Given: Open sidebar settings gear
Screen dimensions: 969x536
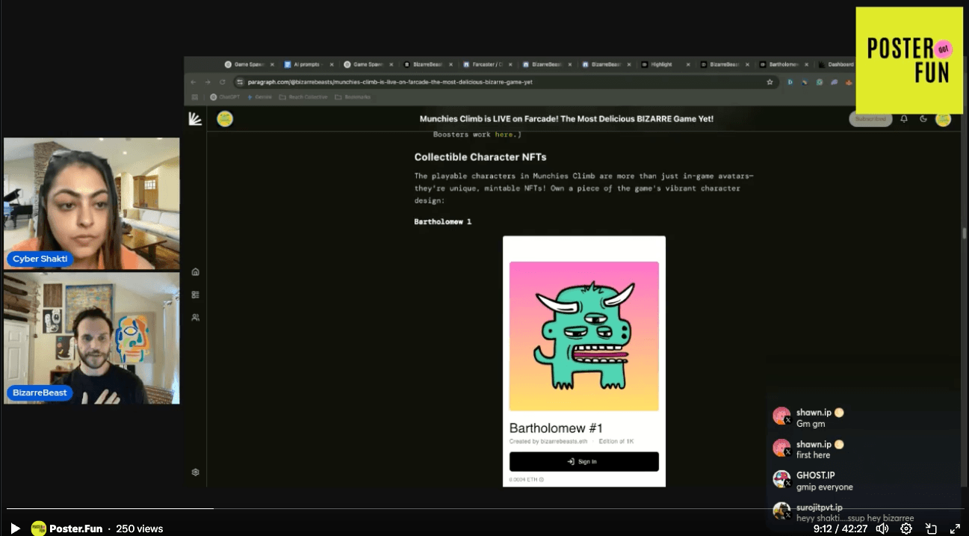Looking at the screenshot, I should click(x=195, y=472).
